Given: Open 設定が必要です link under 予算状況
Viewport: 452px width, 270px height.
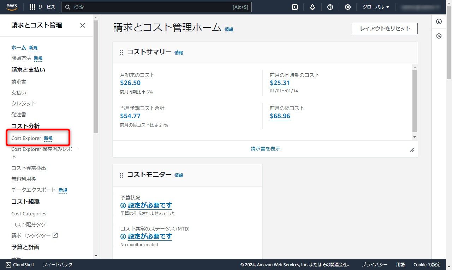Looking at the screenshot, I should [x=150, y=205].
